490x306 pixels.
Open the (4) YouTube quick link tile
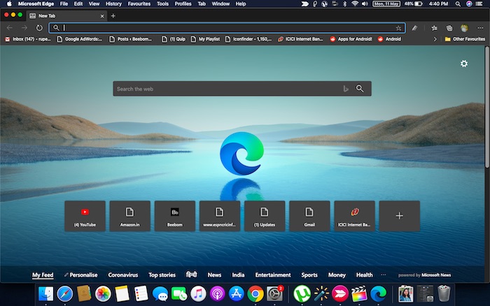pyautogui.click(x=85, y=216)
